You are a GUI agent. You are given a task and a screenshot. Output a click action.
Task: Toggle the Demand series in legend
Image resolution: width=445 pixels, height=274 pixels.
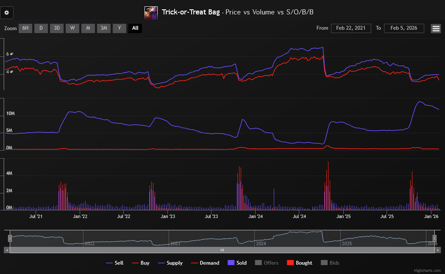click(x=205, y=263)
